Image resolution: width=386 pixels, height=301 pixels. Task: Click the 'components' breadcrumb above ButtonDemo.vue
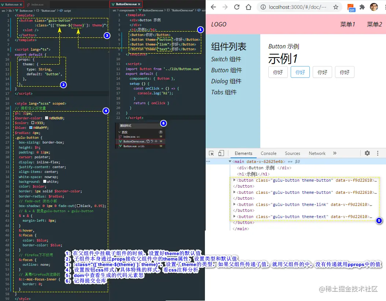click(x=127, y=10)
